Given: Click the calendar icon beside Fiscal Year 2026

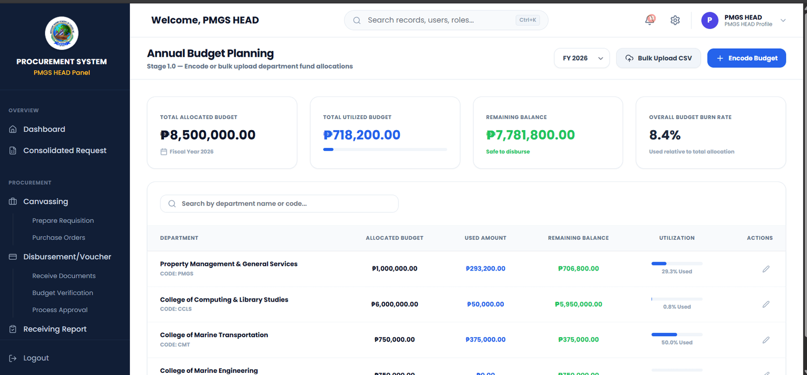Looking at the screenshot, I should coord(164,152).
